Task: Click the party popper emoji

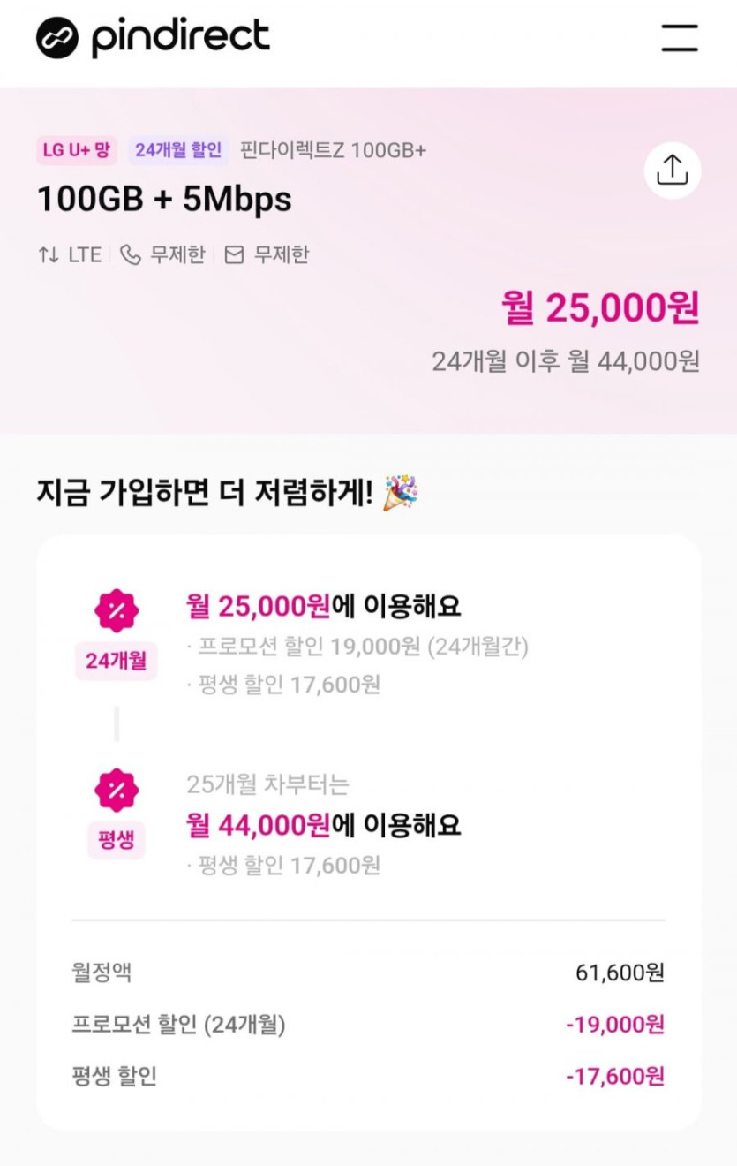Action: (401, 493)
